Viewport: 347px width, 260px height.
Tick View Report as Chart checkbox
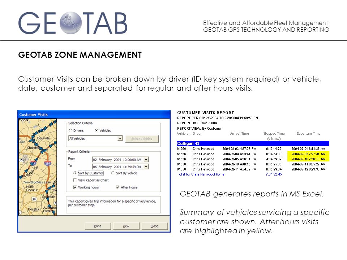(x=75, y=180)
